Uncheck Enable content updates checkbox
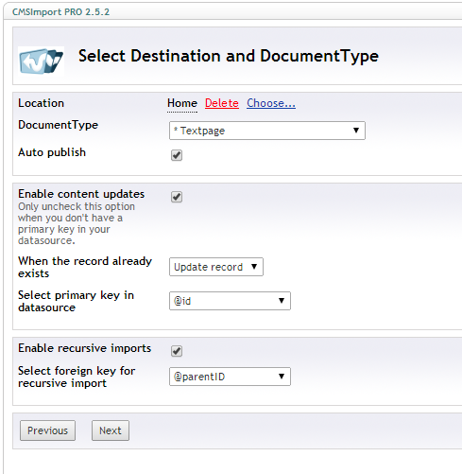The width and height of the screenshot is (462, 474). pos(177,197)
